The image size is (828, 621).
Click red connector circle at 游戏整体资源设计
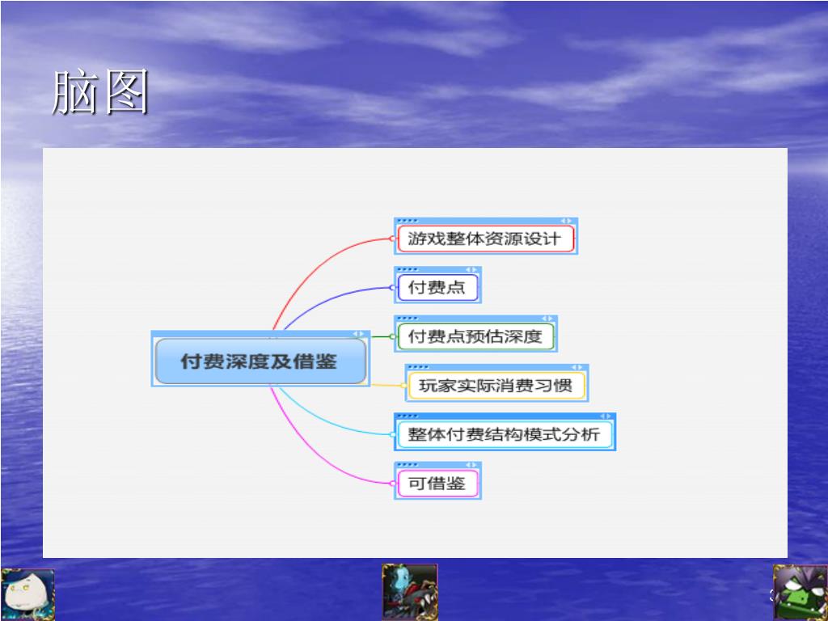[x=392, y=239]
